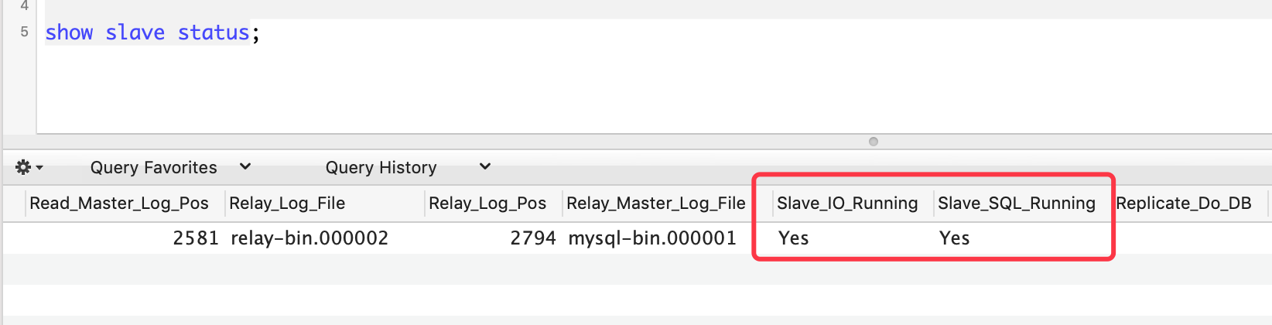Sort by Slave_IO_Running column header
Viewport: 1272px width, 325px height.
847,204
